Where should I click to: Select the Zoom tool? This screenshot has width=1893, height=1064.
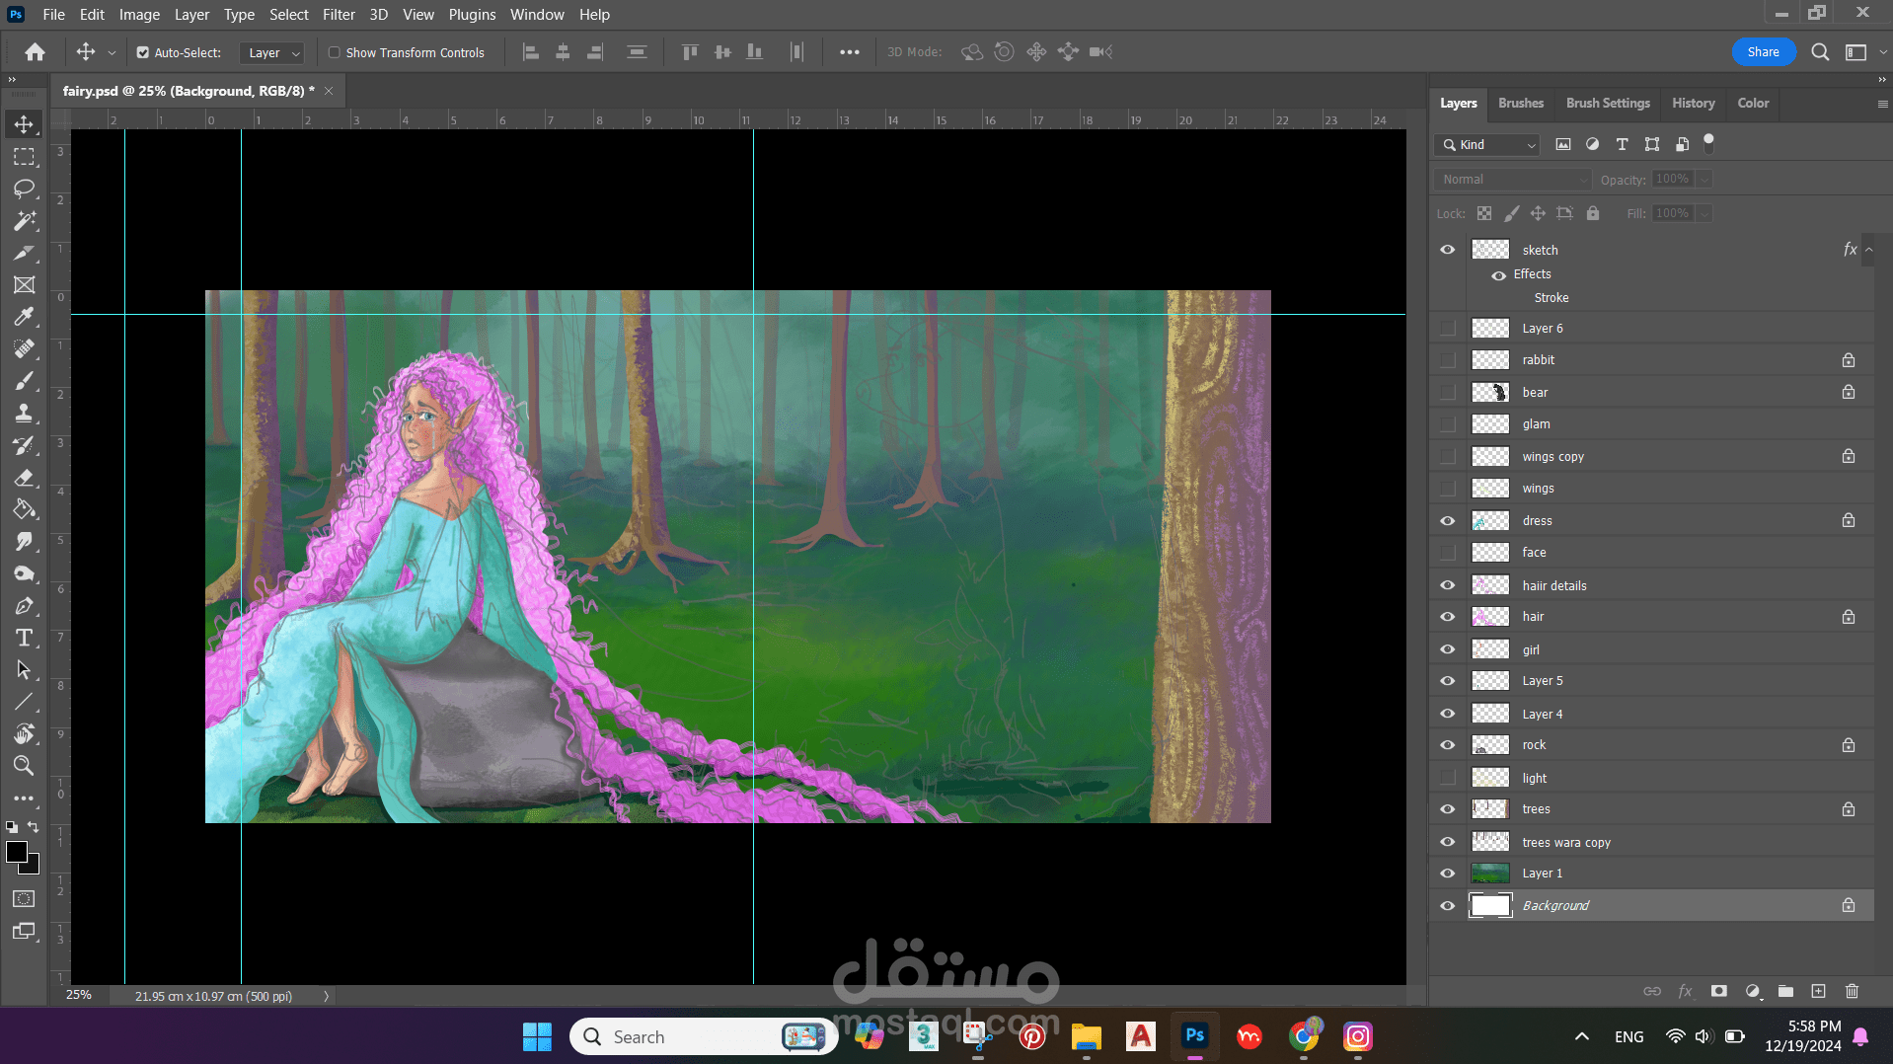tap(24, 766)
